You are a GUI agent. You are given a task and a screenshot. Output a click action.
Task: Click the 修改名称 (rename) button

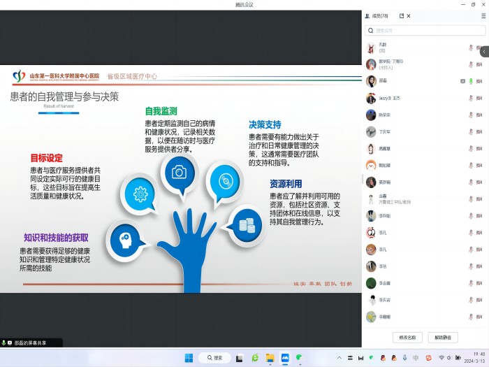pos(407,337)
